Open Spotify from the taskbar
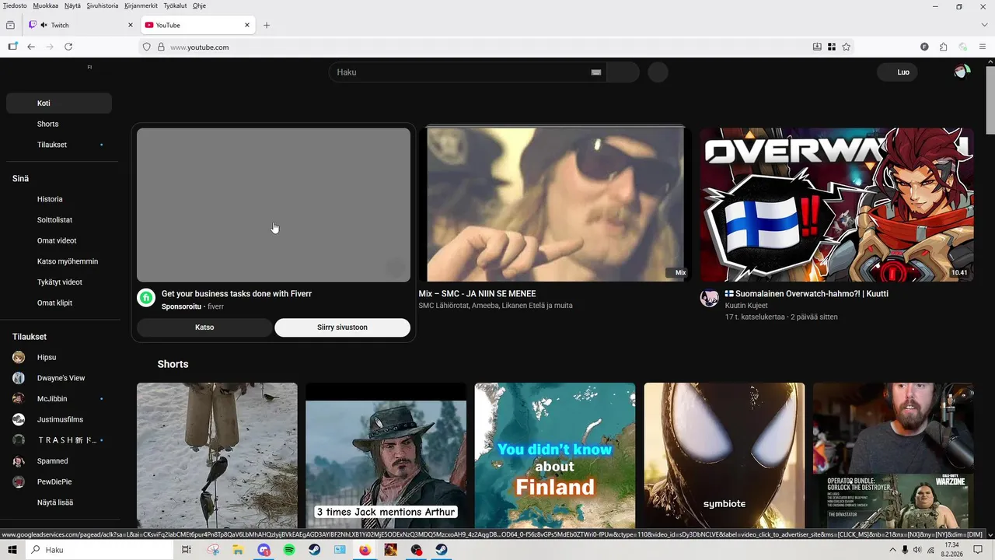This screenshot has height=560, width=995. [289, 550]
